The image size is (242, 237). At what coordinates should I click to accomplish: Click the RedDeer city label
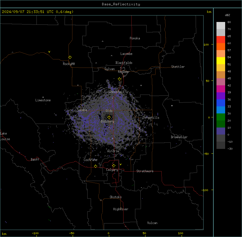point(124,72)
